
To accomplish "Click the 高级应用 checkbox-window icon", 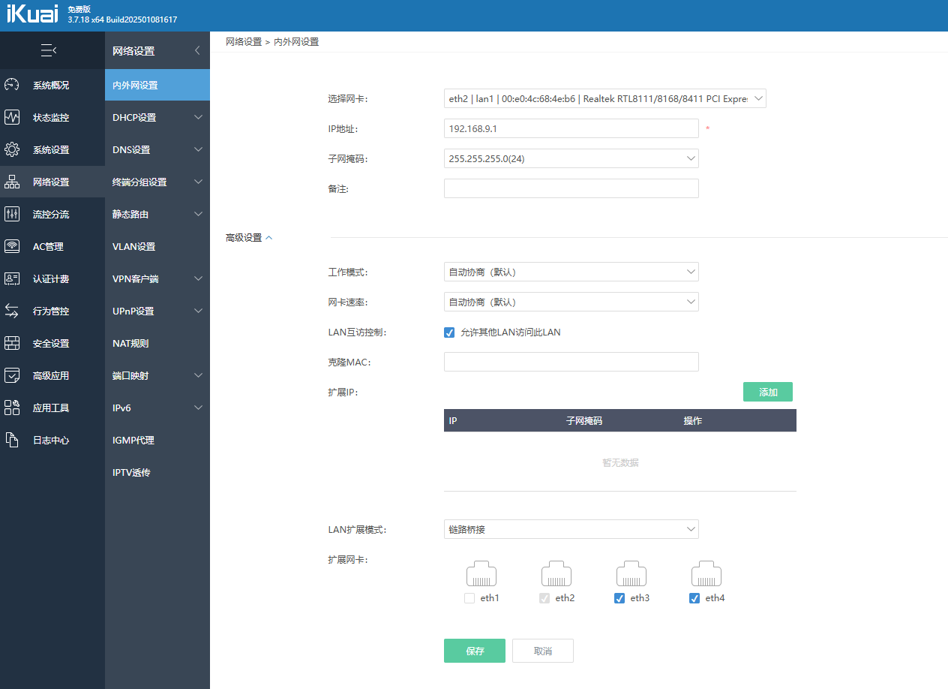I will point(12,375).
